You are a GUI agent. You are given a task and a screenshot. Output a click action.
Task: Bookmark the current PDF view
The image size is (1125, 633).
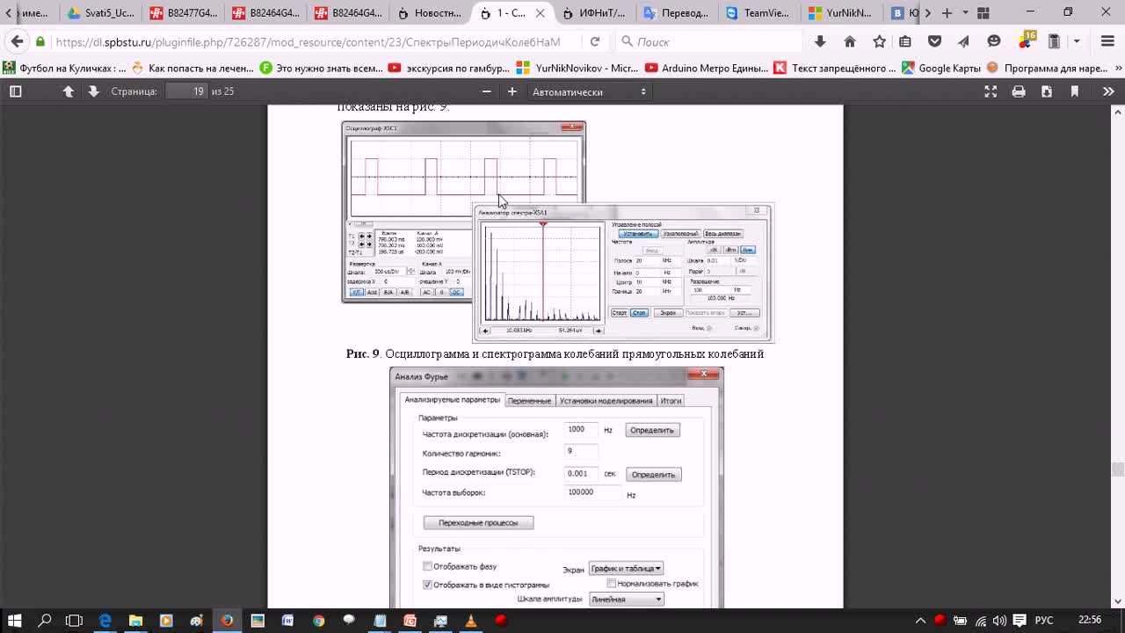coord(1074,91)
